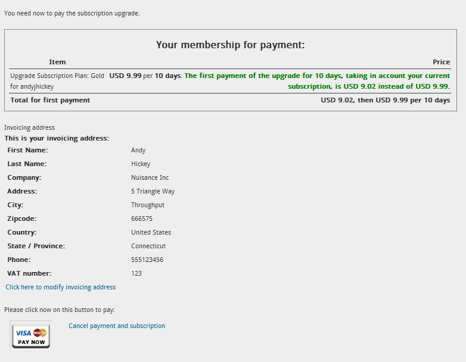Viewport: 466px width, 362px height.
Task: Select the zipcode value 666575
Action: click(142, 219)
